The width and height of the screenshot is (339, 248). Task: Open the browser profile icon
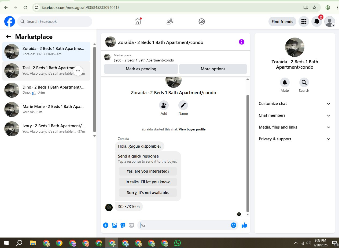[328, 8]
